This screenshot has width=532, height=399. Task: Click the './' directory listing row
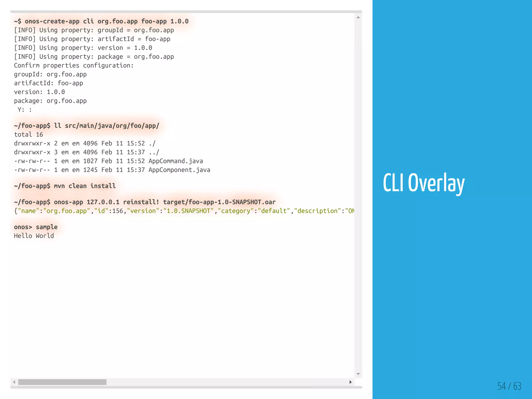[x=85, y=143]
